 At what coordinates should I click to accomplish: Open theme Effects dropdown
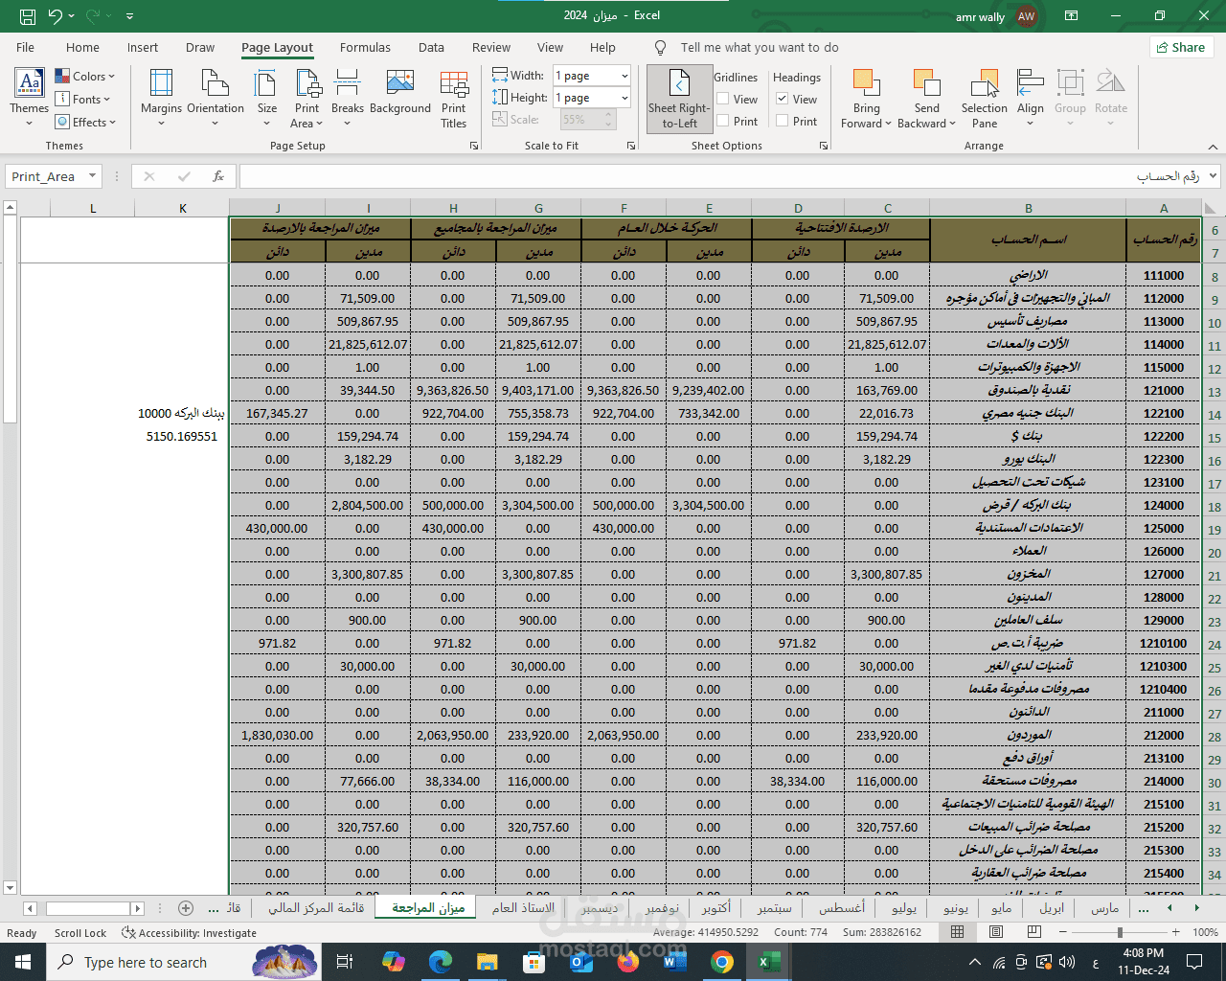[86, 122]
